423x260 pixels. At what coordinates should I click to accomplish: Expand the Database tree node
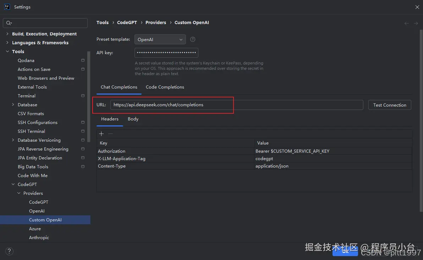click(x=13, y=105)
